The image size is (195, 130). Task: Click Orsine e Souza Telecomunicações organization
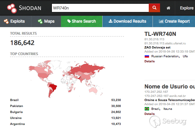click(x=170, y=100)
